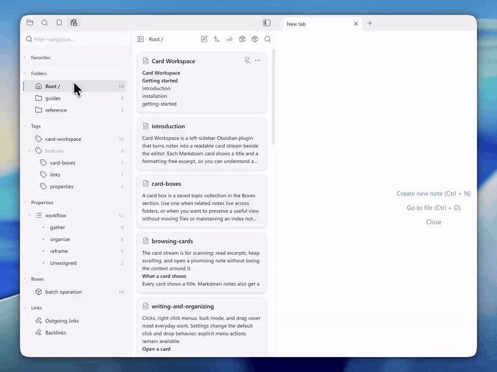497x372 pixels.
Task: Enable bulk select double-check icon
Action: (229, 39)
